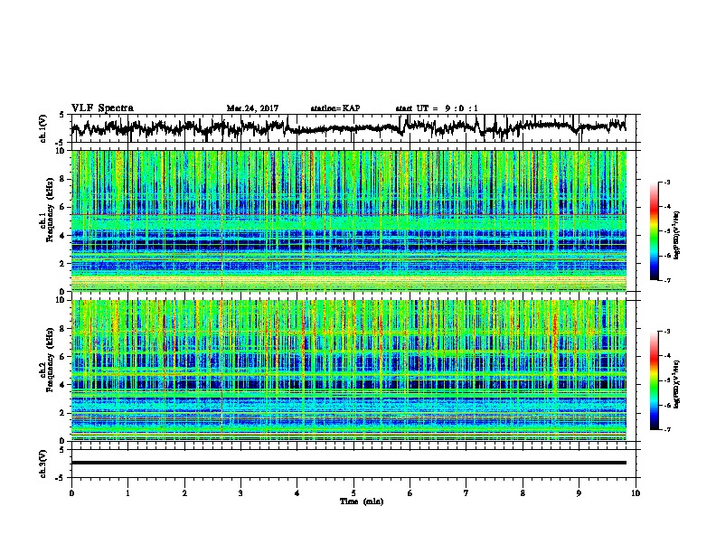Click the "ch.1(V)" waveform axis label

[x=42, y=128]
